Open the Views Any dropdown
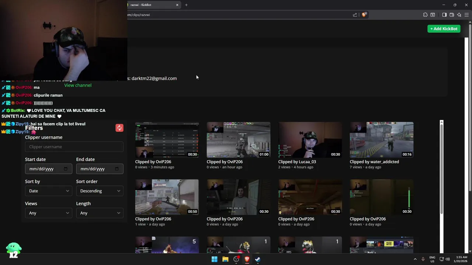 (48, 213)
